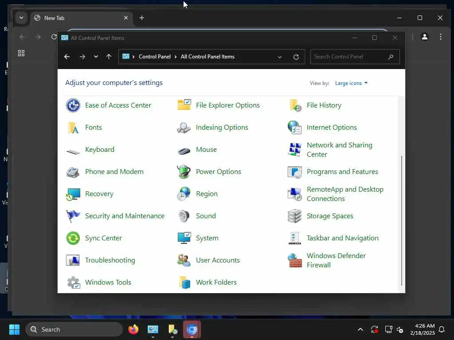The width and height of the screenshot is (454, 340).
Task: Open the Recovery monitor icon
Action: point(73,194)
